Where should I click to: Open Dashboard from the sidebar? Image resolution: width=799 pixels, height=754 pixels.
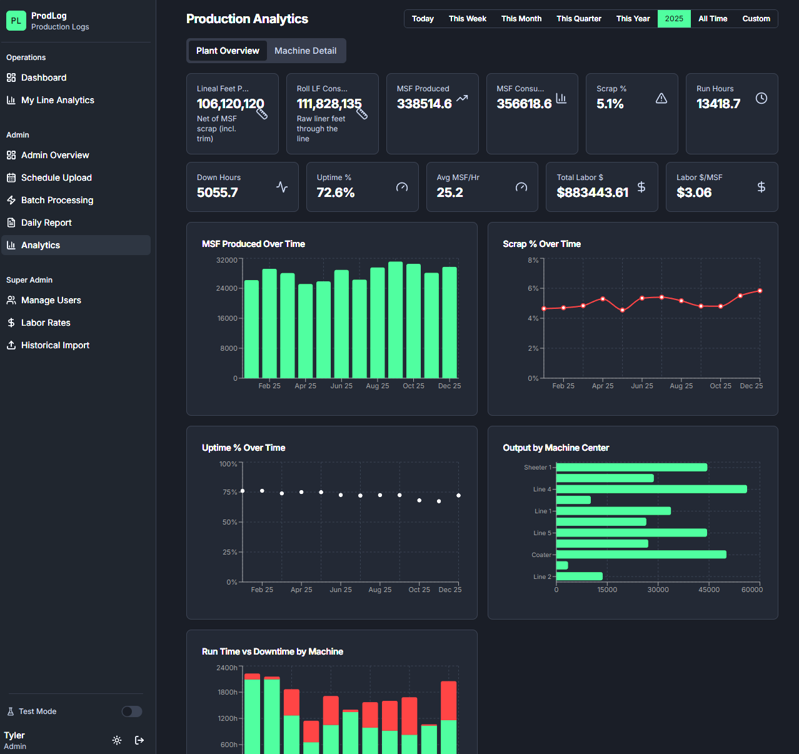coord(76,78)
